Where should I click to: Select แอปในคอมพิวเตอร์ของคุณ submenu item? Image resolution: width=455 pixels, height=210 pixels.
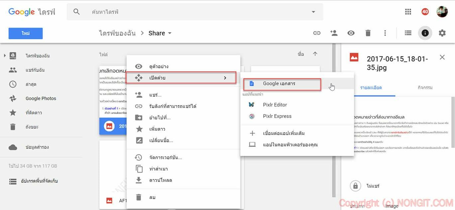pyautogui.click(x=297, y=145)
